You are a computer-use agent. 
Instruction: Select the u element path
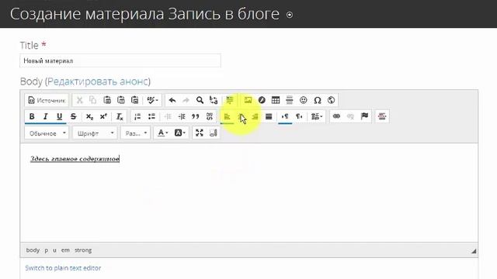[x=54, y=250]
